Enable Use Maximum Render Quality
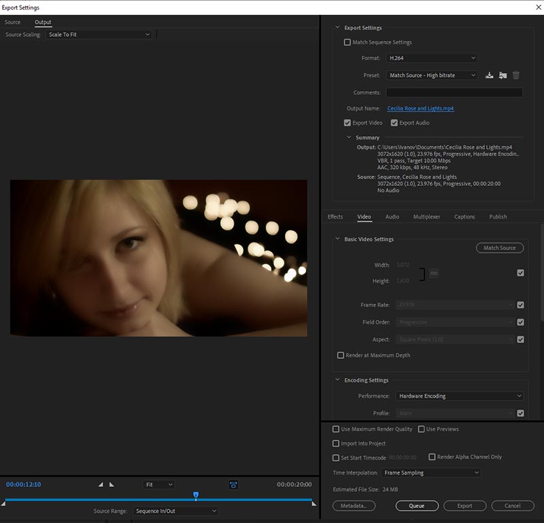The height and width of the screenshot is (523, 544). pos(336,429)
